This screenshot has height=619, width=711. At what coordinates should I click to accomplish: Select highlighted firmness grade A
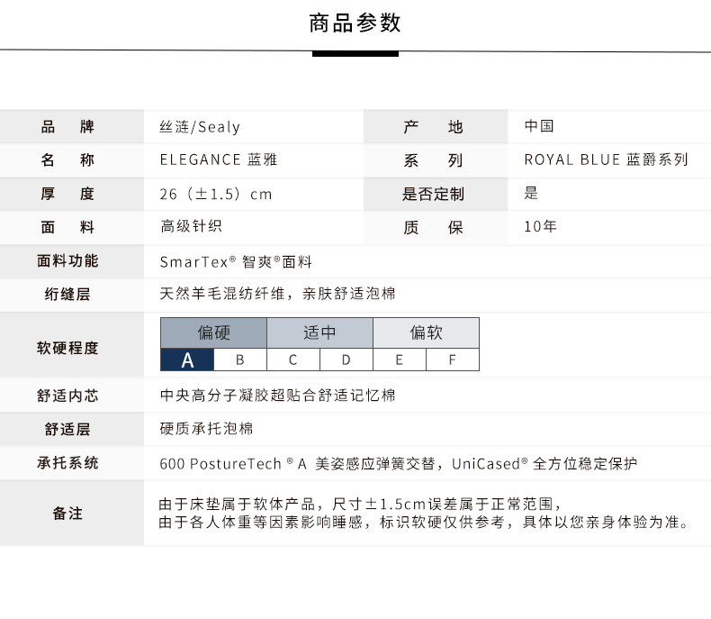coord(187,360)
